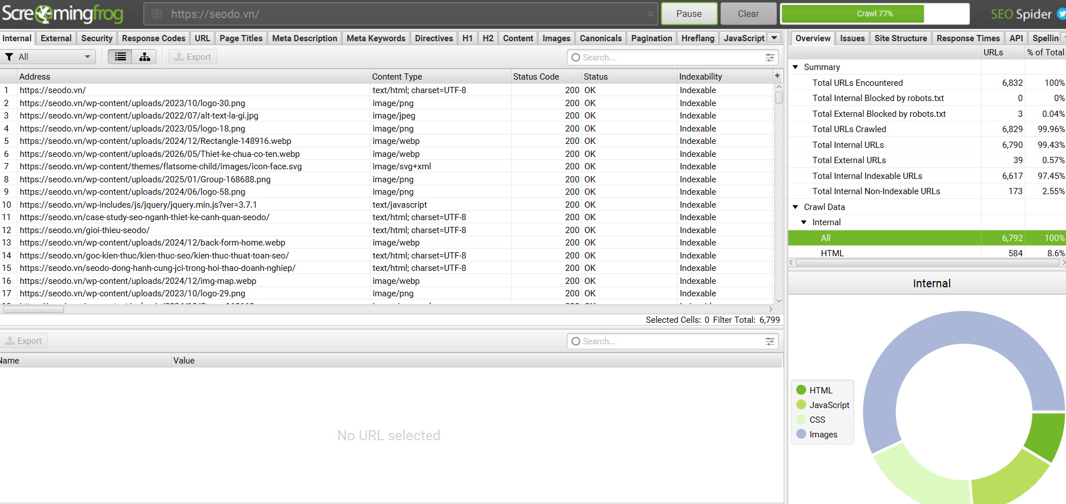Collapse the Internal tree node
The height and width of the screenshot is (504, 1066).
click(x=803, y=222)
